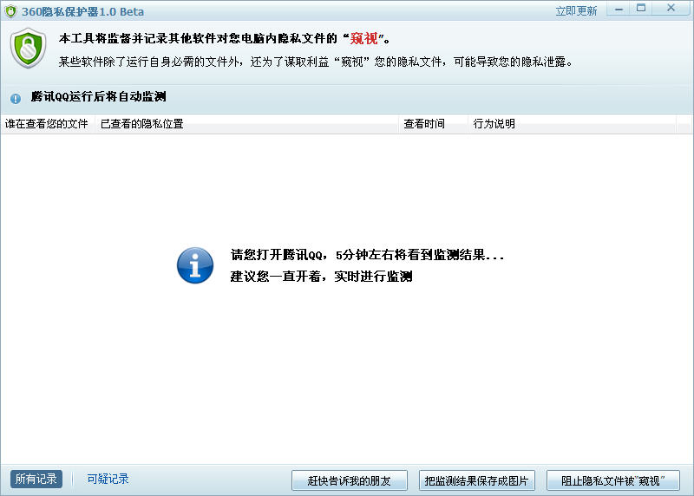Screen dimensions: 694x496
Task: Click the 阻止隐私文件被"窥视" button
Action: (613, 480)
